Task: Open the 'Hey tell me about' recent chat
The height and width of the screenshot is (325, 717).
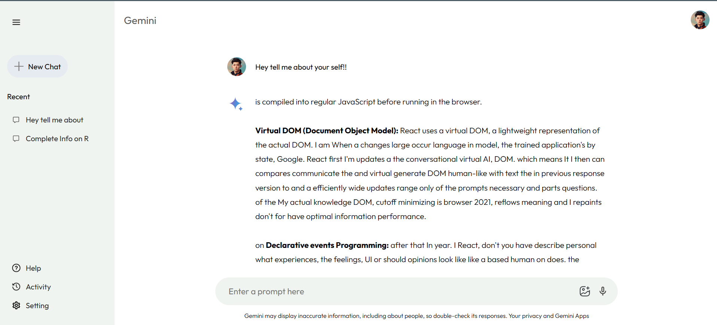Action: (55, 120)
